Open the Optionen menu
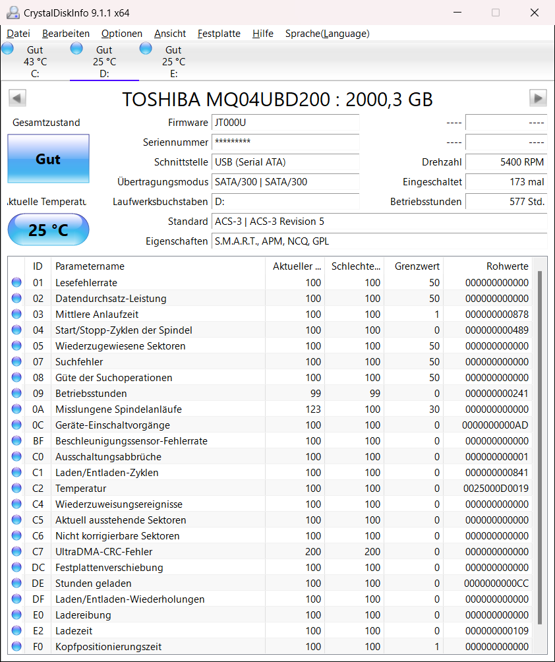The image size is (555, 662). [121, 34]
